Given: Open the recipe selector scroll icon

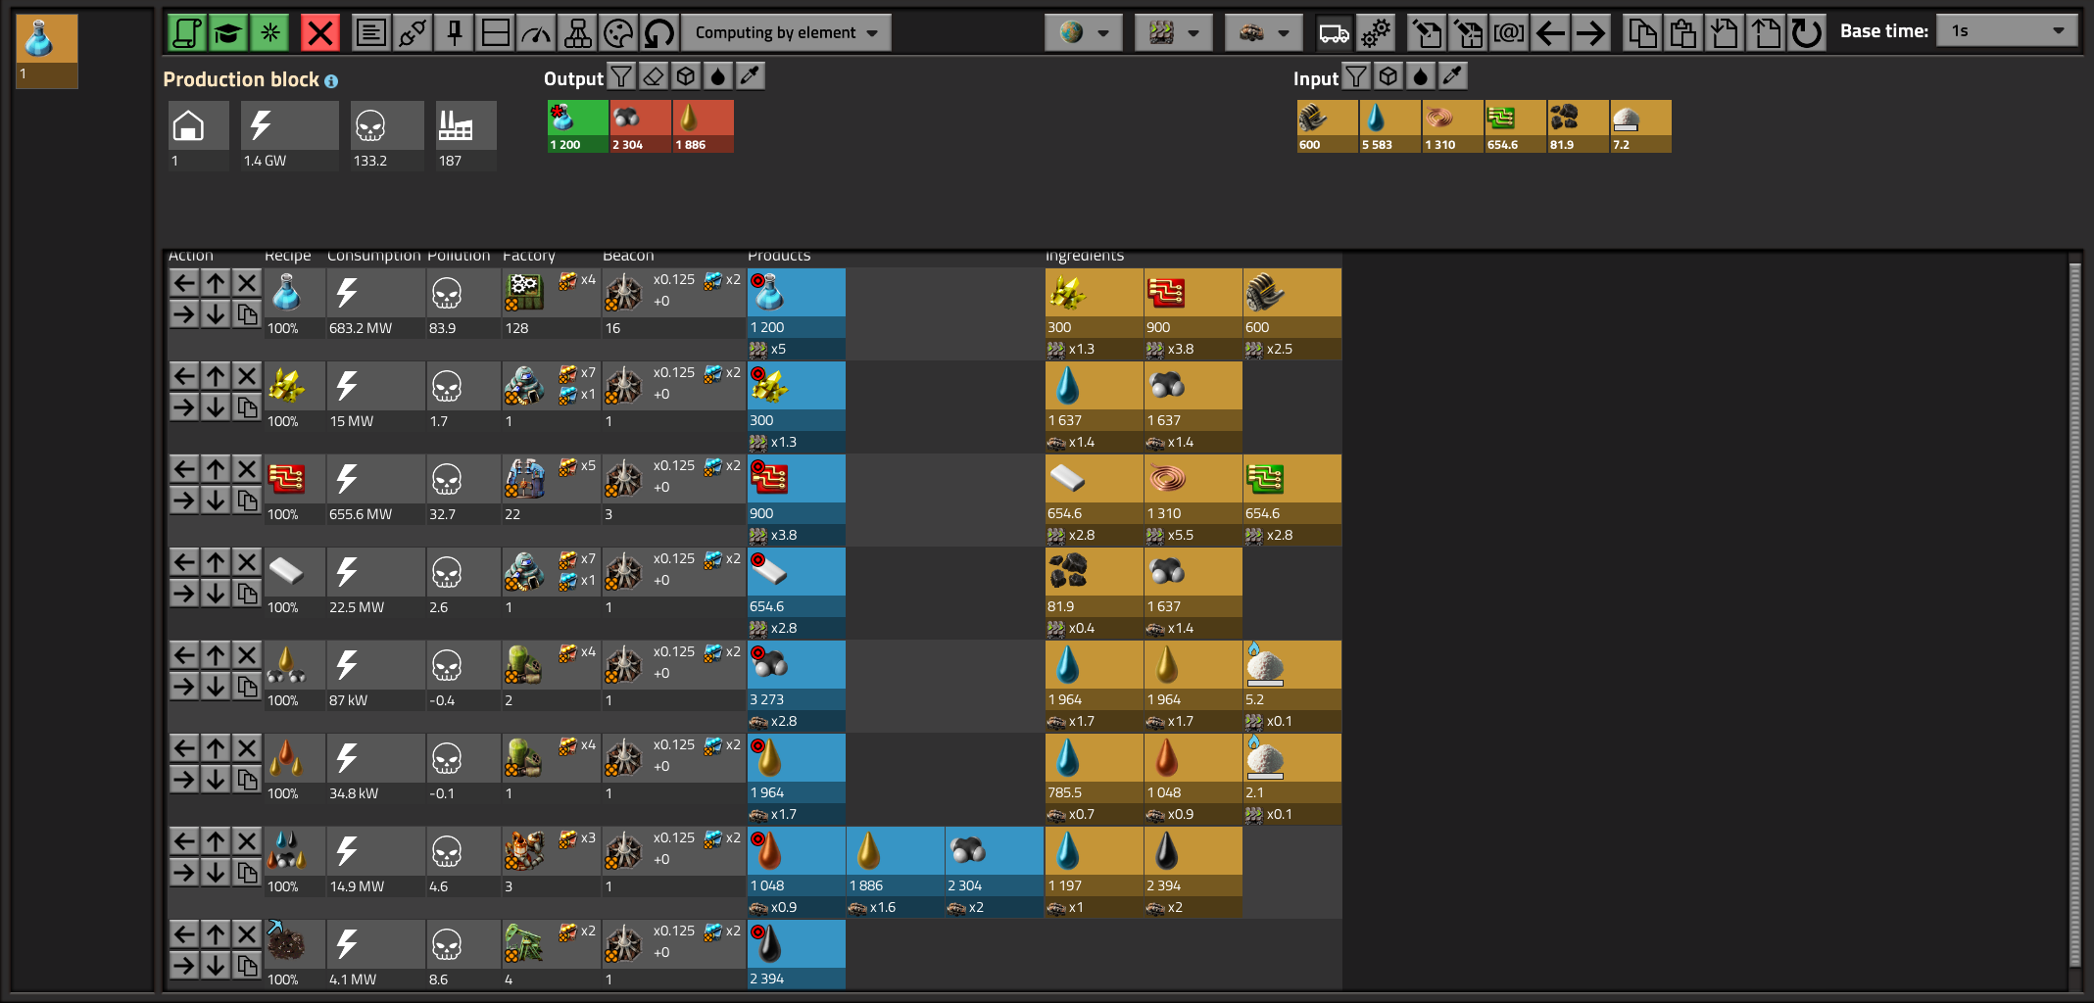Looking at the screenshot, I should coord(186,32).
